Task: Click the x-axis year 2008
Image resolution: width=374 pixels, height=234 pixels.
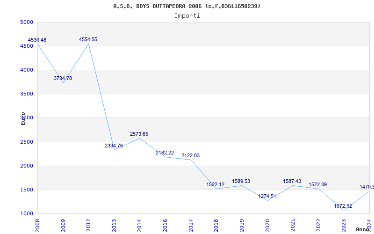Action: tap(37, 225)
